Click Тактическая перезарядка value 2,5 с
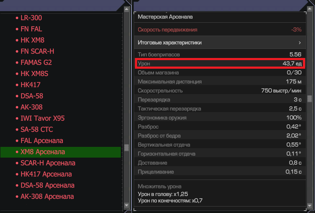The width and height of the screenshot is (315, 213). click(x=295, y=109)
